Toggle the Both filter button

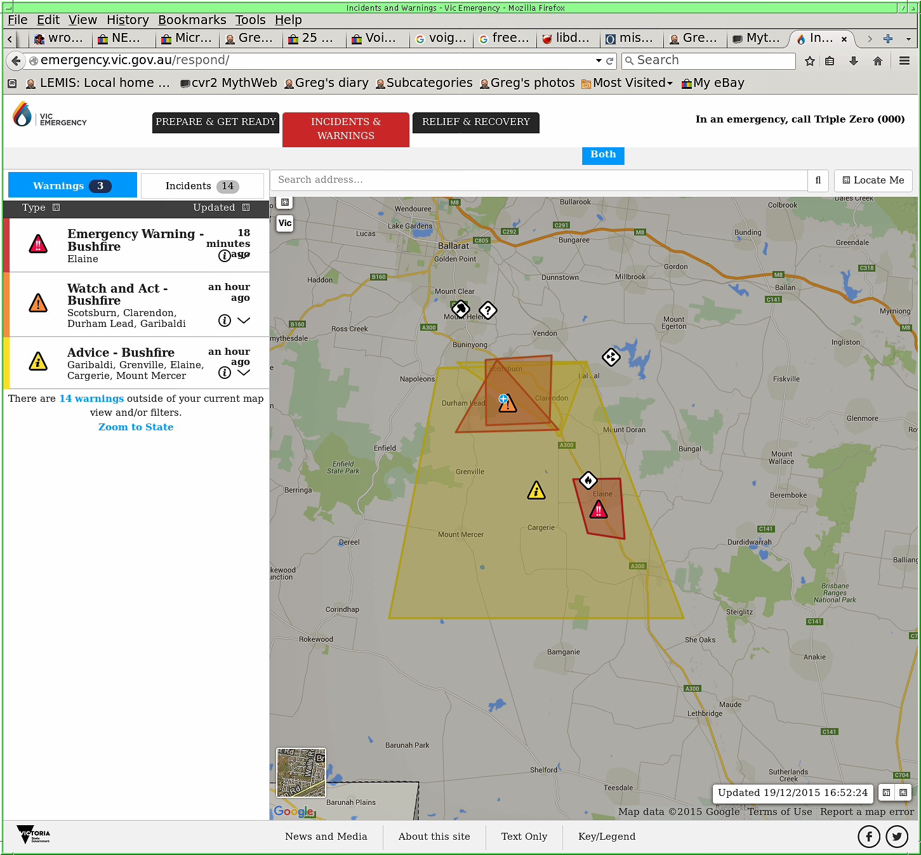tap(603, 155)
